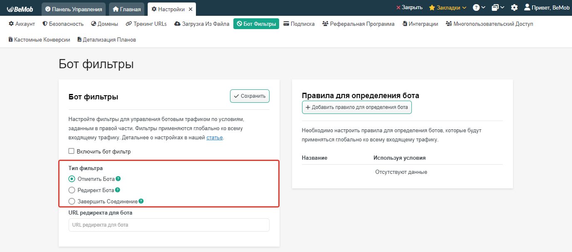Image resolution: width=572 pixels, height=252 pixels.
Task: Open the статье article link
Action: 215,138
